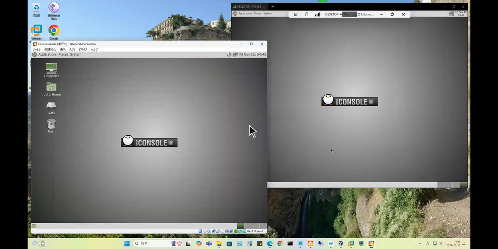Screen dimensions: 498x249
Task: Open ファイル menu in VirtualBox window
Action: [37, 49]
